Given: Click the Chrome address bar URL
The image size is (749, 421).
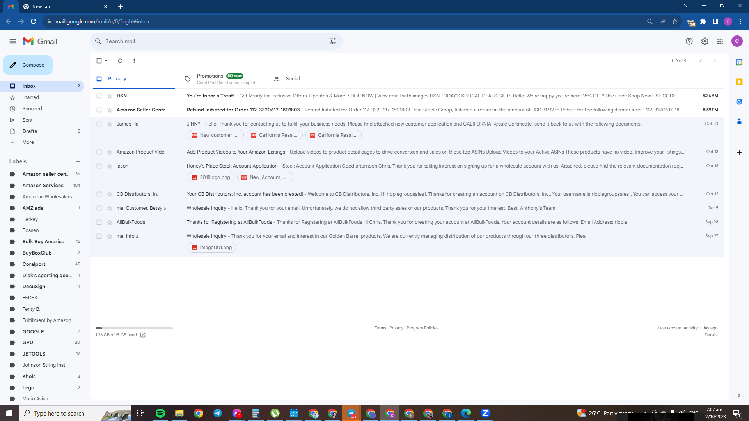Looking at the screenshot, I should pyautogui.click(x=103, y=22).
